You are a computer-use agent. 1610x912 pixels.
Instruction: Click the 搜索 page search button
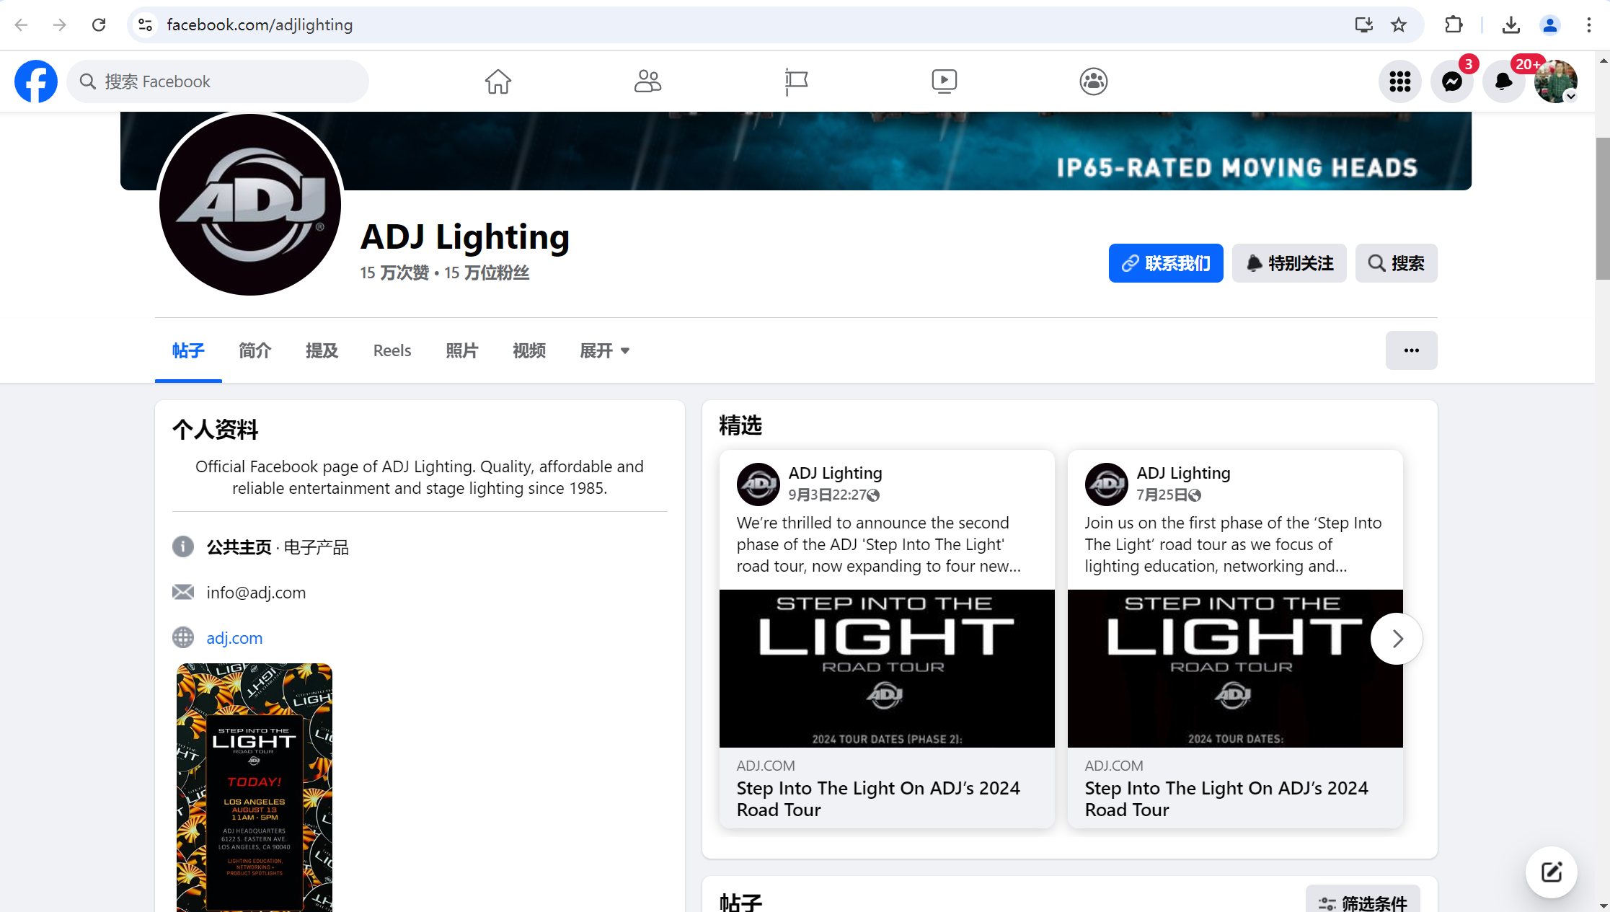click(x=1397, y=263)
